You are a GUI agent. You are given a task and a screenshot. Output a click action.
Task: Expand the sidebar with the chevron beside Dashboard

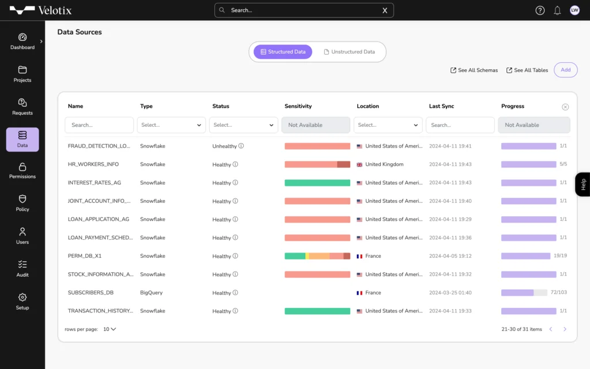[x=41, y=42]
